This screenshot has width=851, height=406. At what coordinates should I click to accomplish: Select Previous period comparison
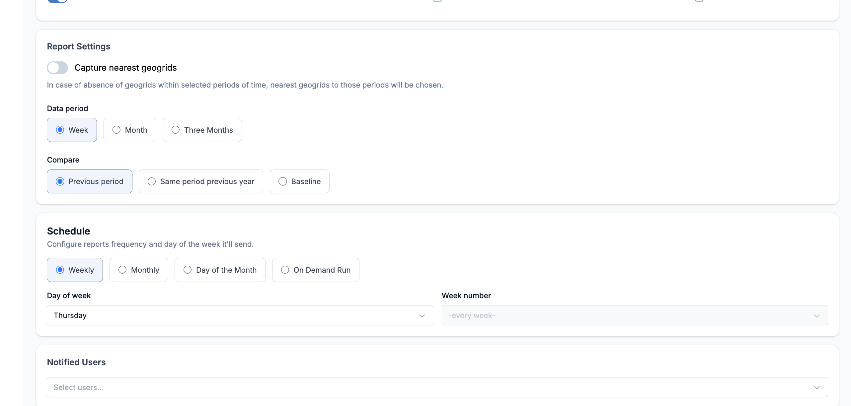click(90, 181)
